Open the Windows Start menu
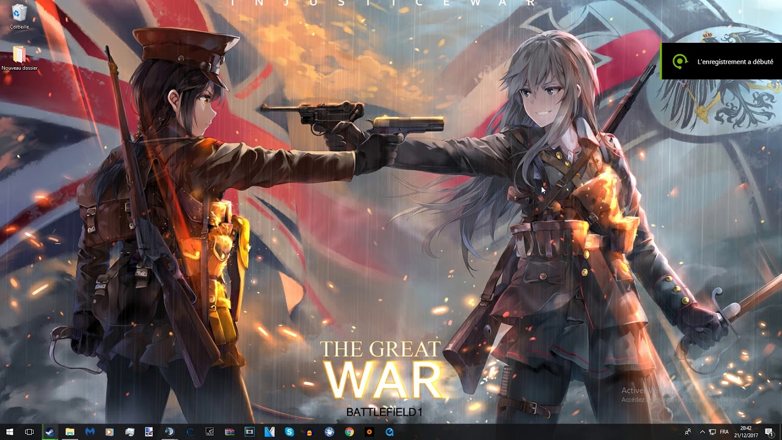The width and height of the screenshot is (782, 440). tap(10, 431)
